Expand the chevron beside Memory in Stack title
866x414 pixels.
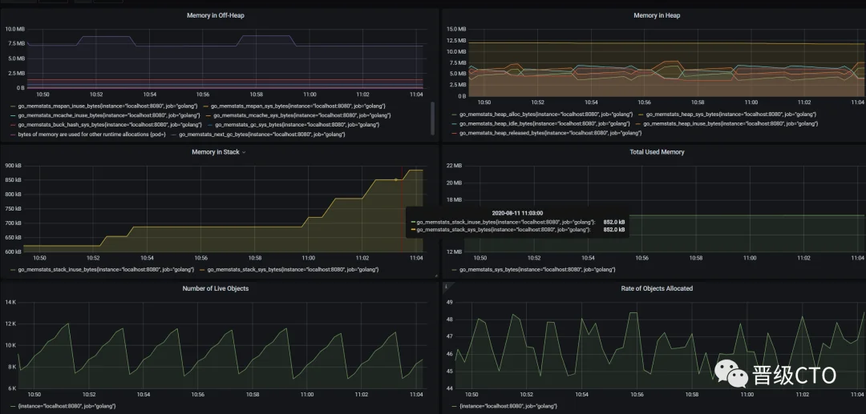click(244, 152)
